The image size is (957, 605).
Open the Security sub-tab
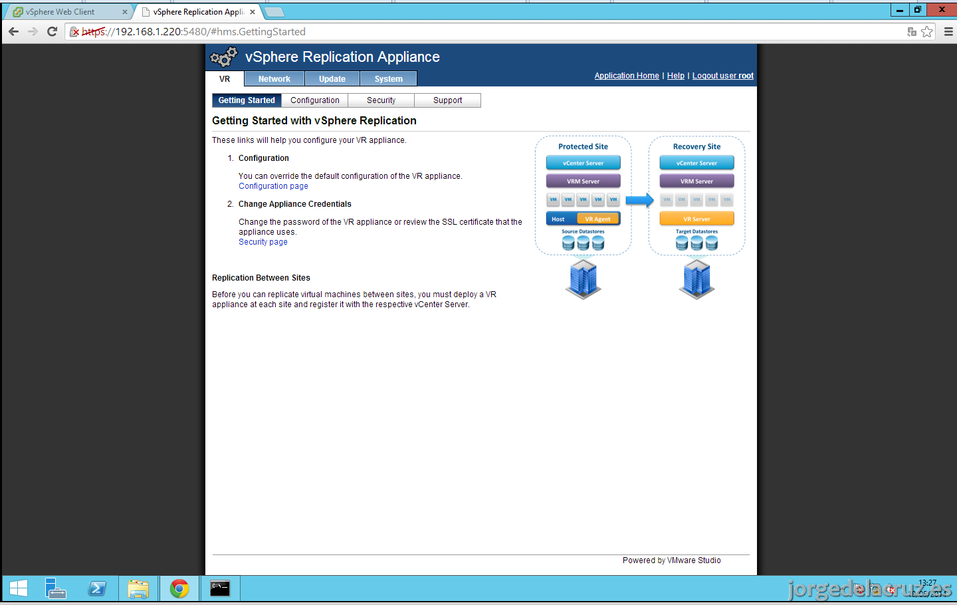[381, 100]
